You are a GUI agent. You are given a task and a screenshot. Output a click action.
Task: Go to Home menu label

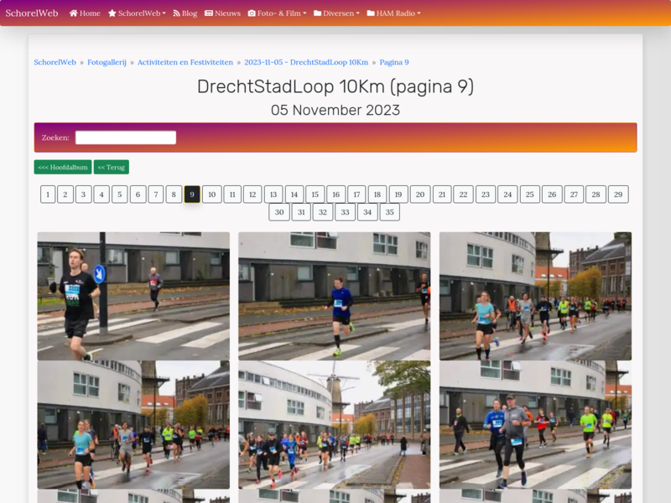(x=90, y=13)
